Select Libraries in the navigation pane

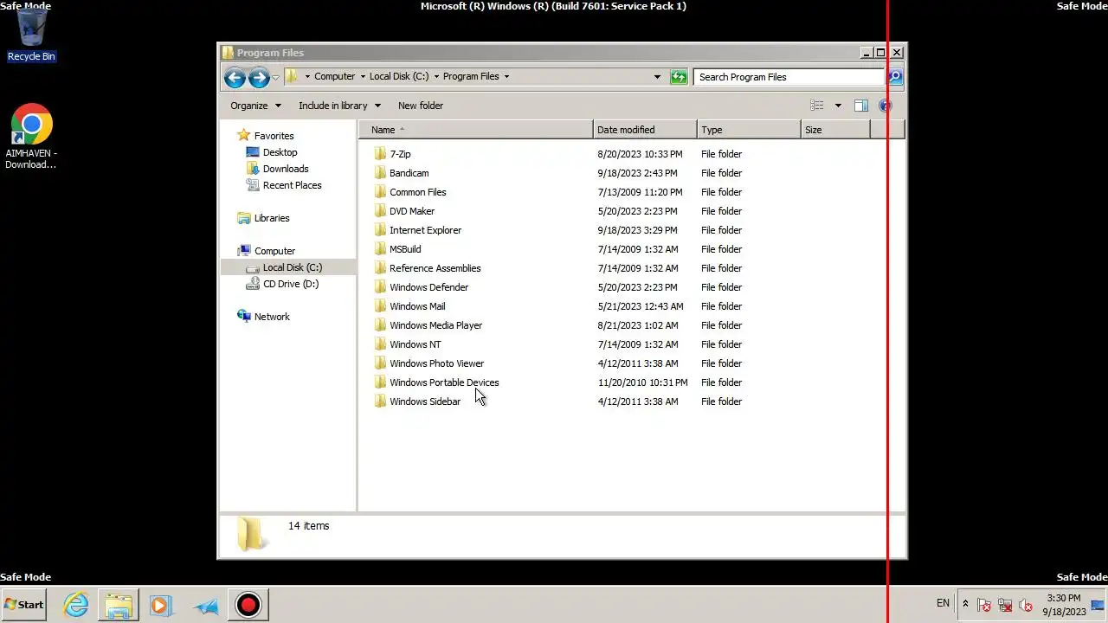(272, 218)
